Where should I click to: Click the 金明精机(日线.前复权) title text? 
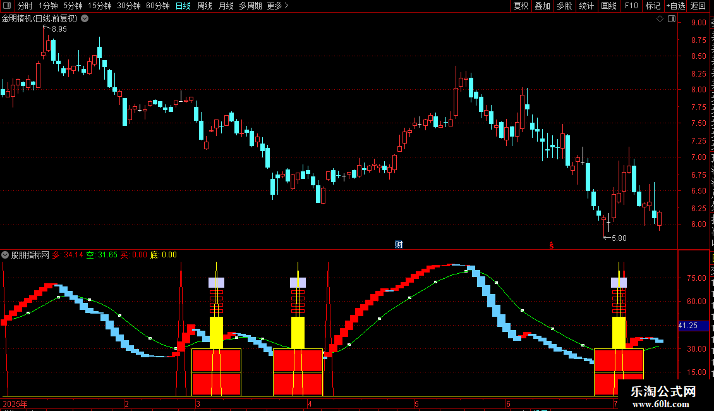click(x=40, y=19)
